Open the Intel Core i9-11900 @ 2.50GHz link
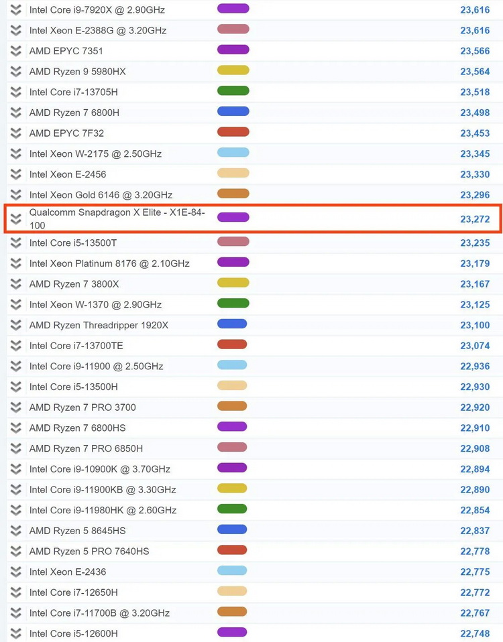Screen dimensions: 503x642 point(97,366)
